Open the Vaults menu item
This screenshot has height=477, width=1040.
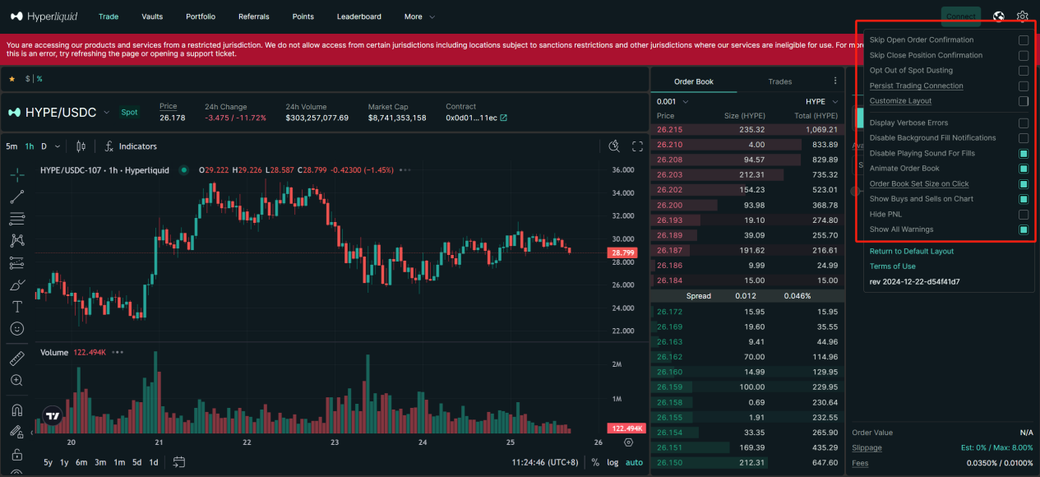click(x=152, y=16)
